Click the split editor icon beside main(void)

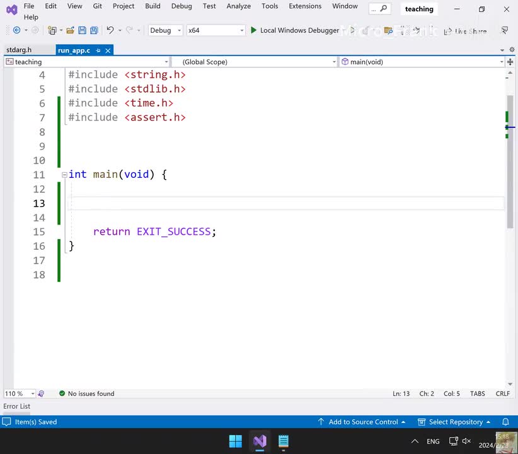tap(510, 62)
